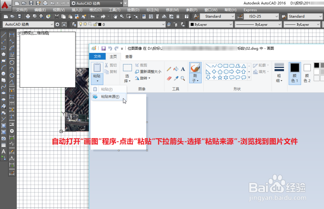Click the 剪切 cut button in Paint
The height and width of the screenshot is (209, 324).
coord(111,65)
